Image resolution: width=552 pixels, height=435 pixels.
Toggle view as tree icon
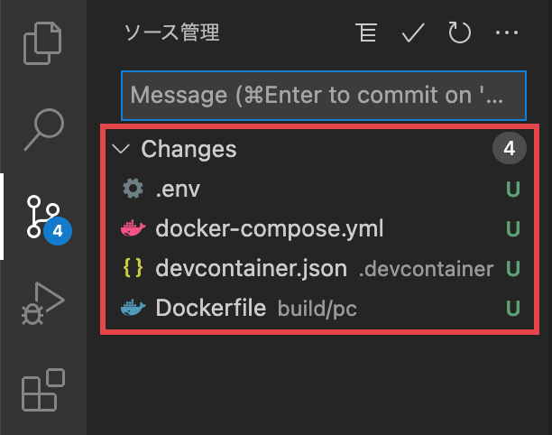pyautogui.click(x=366, y=34)
